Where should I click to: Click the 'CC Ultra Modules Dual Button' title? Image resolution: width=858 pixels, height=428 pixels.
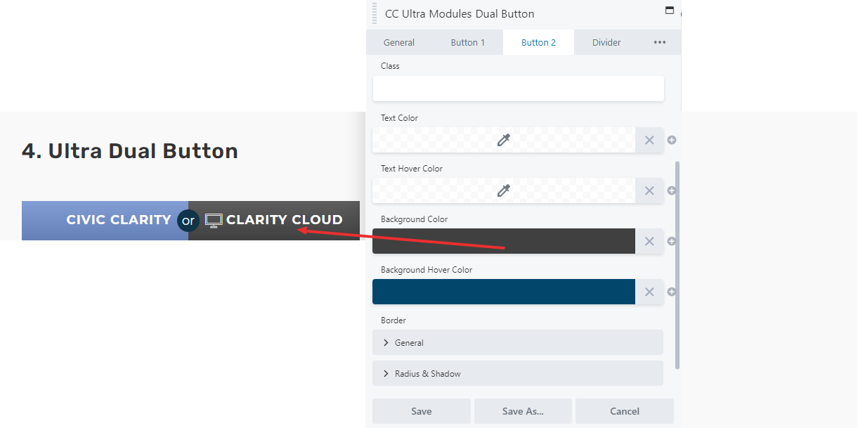click(460, 13)
